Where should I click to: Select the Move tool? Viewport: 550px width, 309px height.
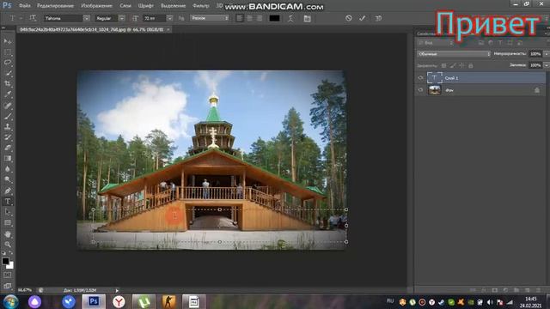point(8,41)
